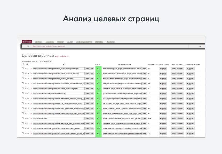
Task: Click '+ крауд' for row 47658
Action: point(163,129)
